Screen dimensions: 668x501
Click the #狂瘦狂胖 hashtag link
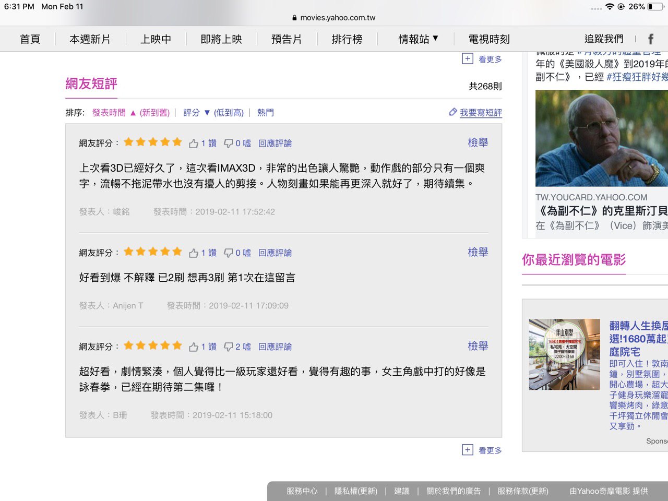[637, 77]
